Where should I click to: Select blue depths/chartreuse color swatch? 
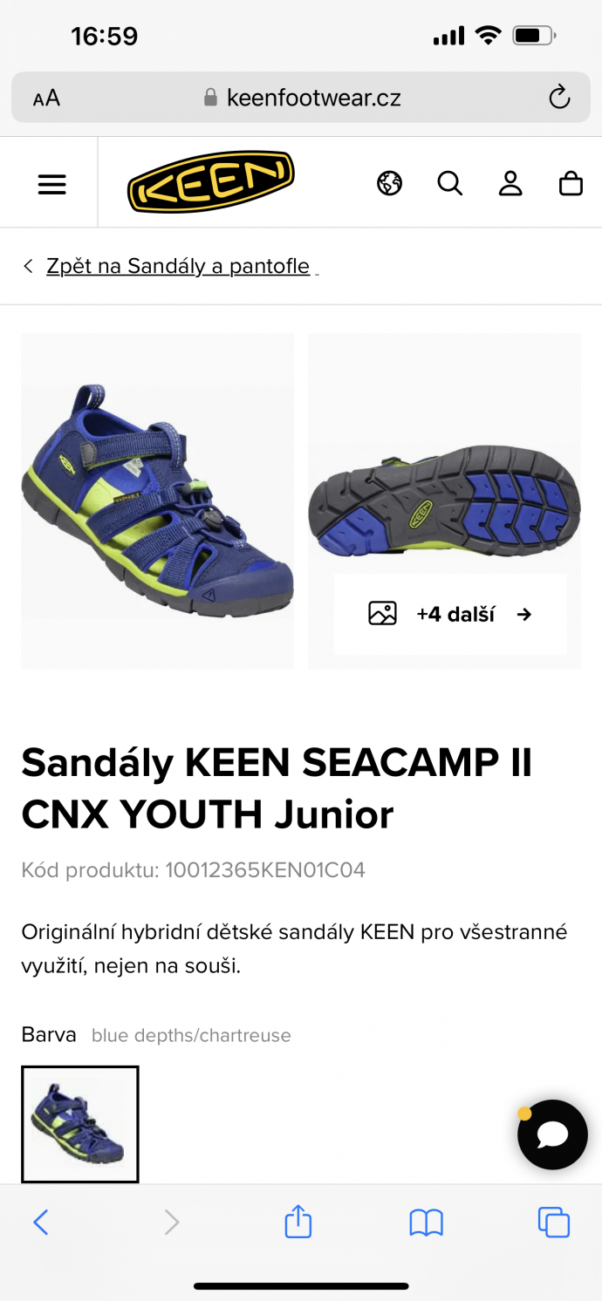tap(80, 1124)
